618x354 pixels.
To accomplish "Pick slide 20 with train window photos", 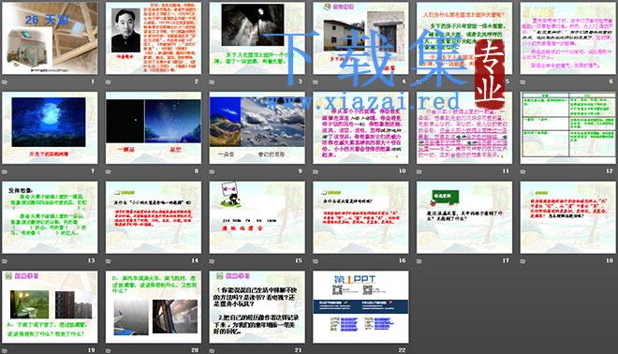I will (154, 306).
